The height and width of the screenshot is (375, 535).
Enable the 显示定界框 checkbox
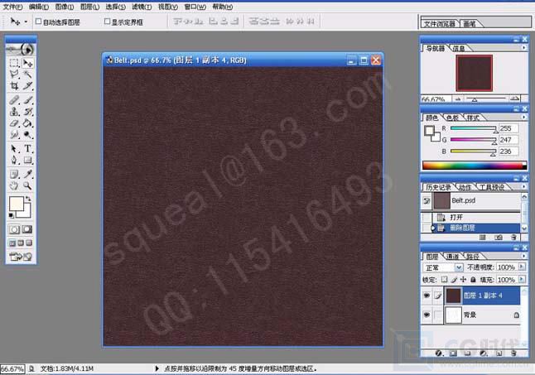107,22
